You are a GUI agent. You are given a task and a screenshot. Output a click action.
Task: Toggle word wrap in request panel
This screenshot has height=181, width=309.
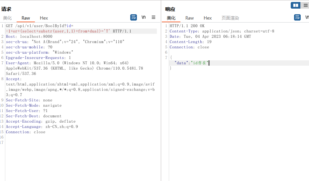134,17
